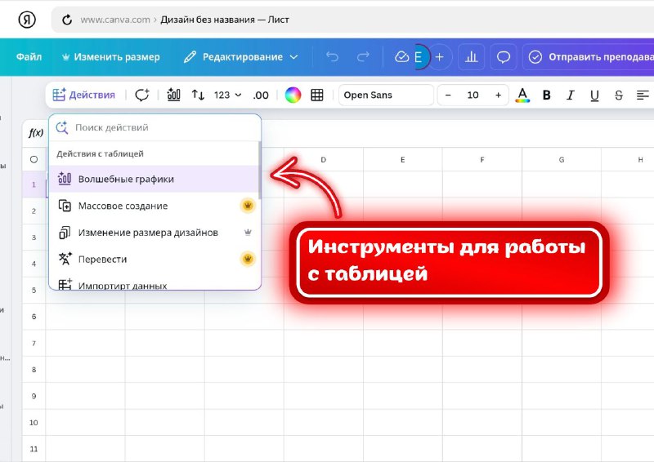The width and height of the screenshot is (654, 462).
Task: Select column D header
Action: 323,159
